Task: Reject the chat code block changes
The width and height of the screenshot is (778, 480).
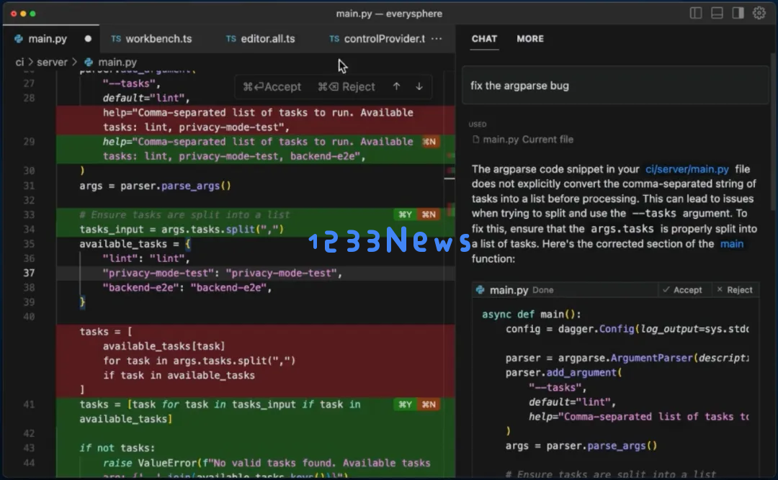Action: (734, 289)
